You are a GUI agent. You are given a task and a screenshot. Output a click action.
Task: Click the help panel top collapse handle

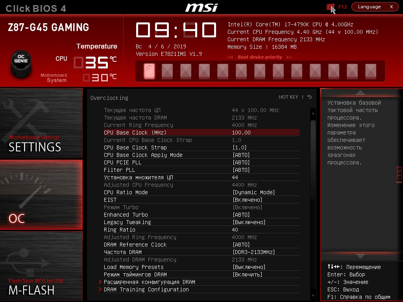[360, 93]
